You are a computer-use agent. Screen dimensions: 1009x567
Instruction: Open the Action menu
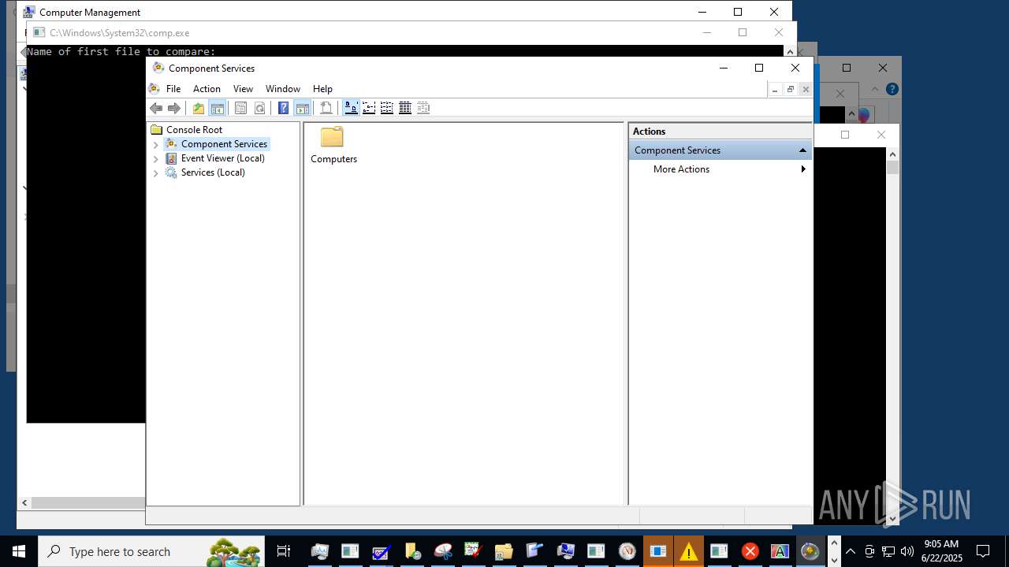[x=207, y=89]
